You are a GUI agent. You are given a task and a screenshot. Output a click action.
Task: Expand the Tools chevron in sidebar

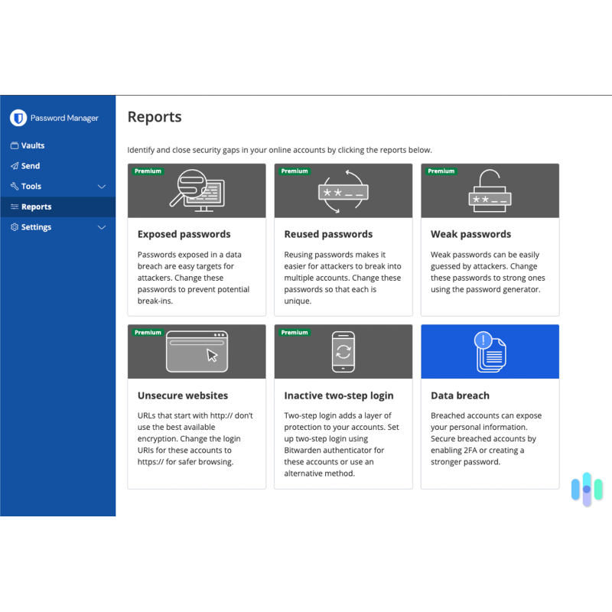102,187
